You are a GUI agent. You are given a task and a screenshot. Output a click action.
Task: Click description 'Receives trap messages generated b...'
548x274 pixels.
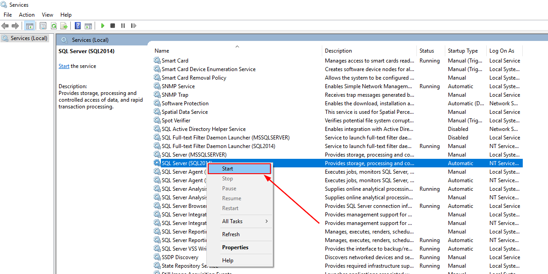tap(370, 95)
